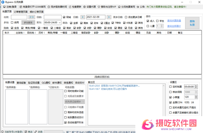Collapse via 隐藏设置区域 bar
This screenshot has width=203, height=133.
tap(102, 77)
